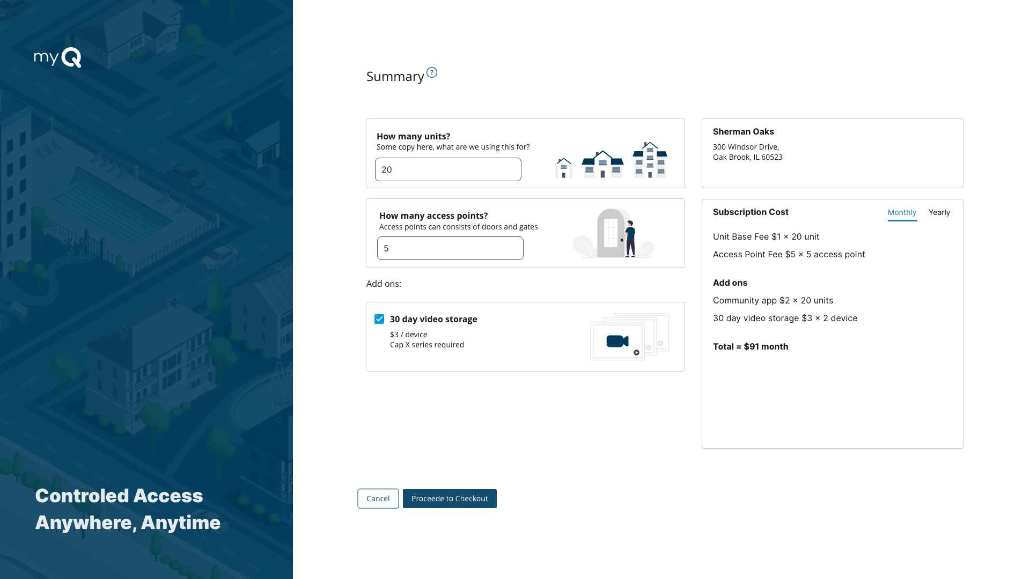Screen dimensions: 1030x579
Task: Focus the units input field showing 20
Action: tap(448, 169)
